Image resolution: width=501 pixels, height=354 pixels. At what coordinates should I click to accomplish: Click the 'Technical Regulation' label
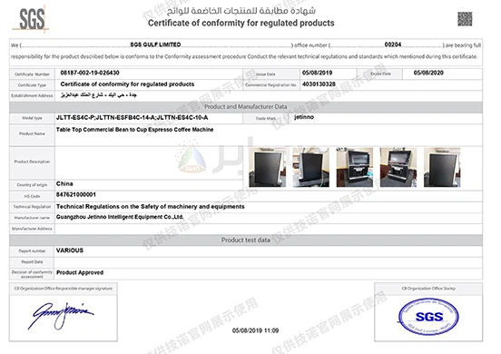[32, 207]
